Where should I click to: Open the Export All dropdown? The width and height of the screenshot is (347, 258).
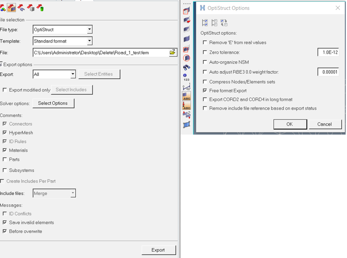(73, 74)
